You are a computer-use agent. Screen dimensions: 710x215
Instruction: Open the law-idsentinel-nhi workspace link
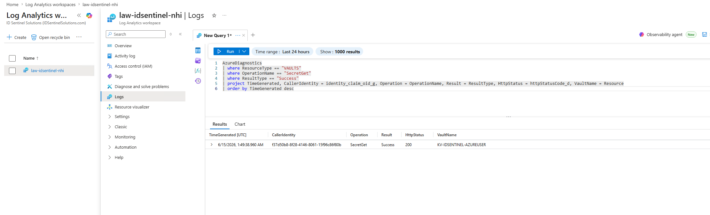47,70
